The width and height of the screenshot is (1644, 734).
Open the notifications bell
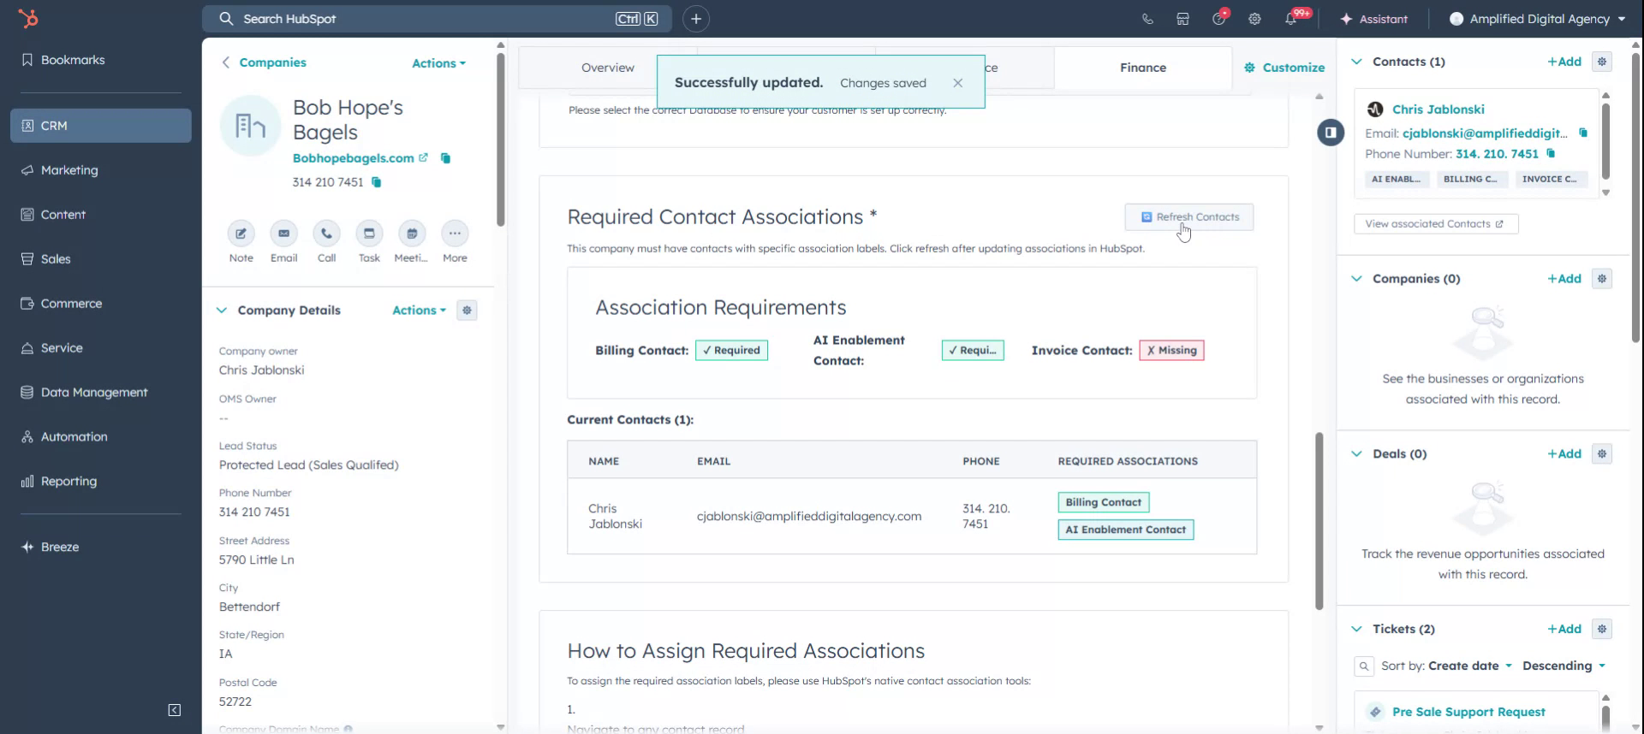1290,19
